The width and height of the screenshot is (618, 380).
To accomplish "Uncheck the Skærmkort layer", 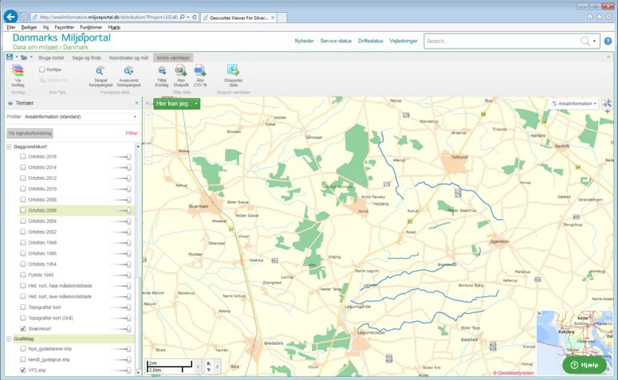I will (x=23, y=328).
